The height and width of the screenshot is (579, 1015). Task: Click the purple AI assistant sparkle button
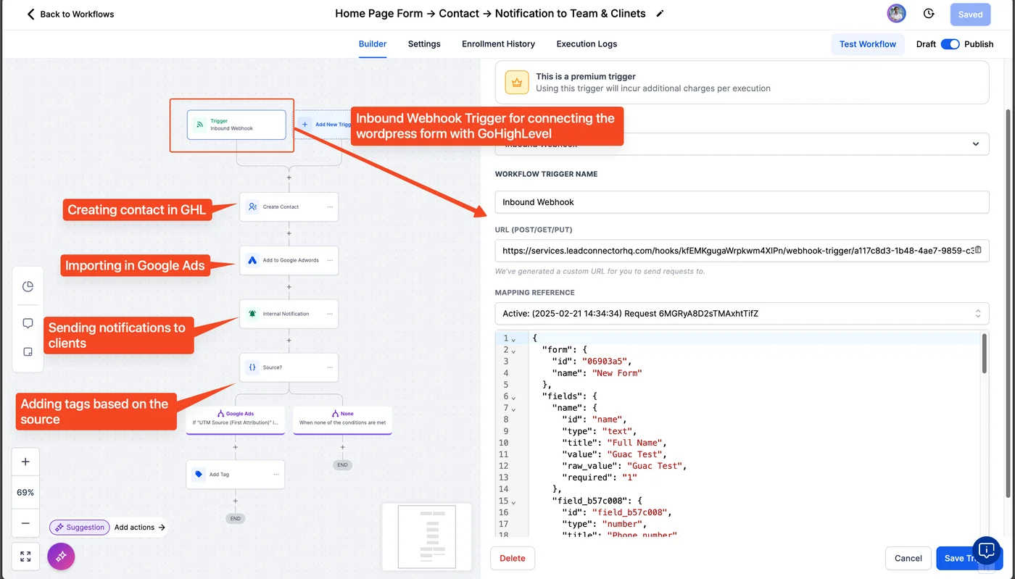tap(61, 556)
